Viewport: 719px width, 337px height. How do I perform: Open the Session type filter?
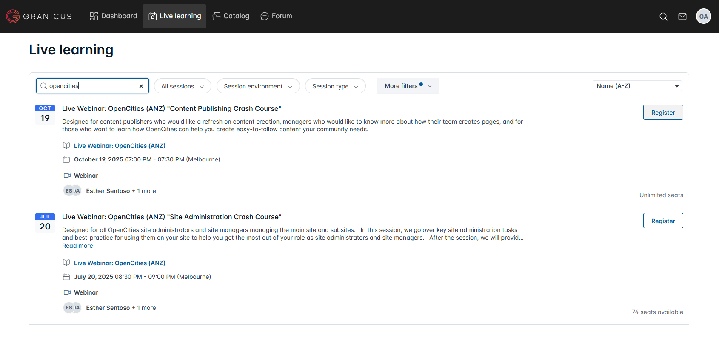point(335,86)
